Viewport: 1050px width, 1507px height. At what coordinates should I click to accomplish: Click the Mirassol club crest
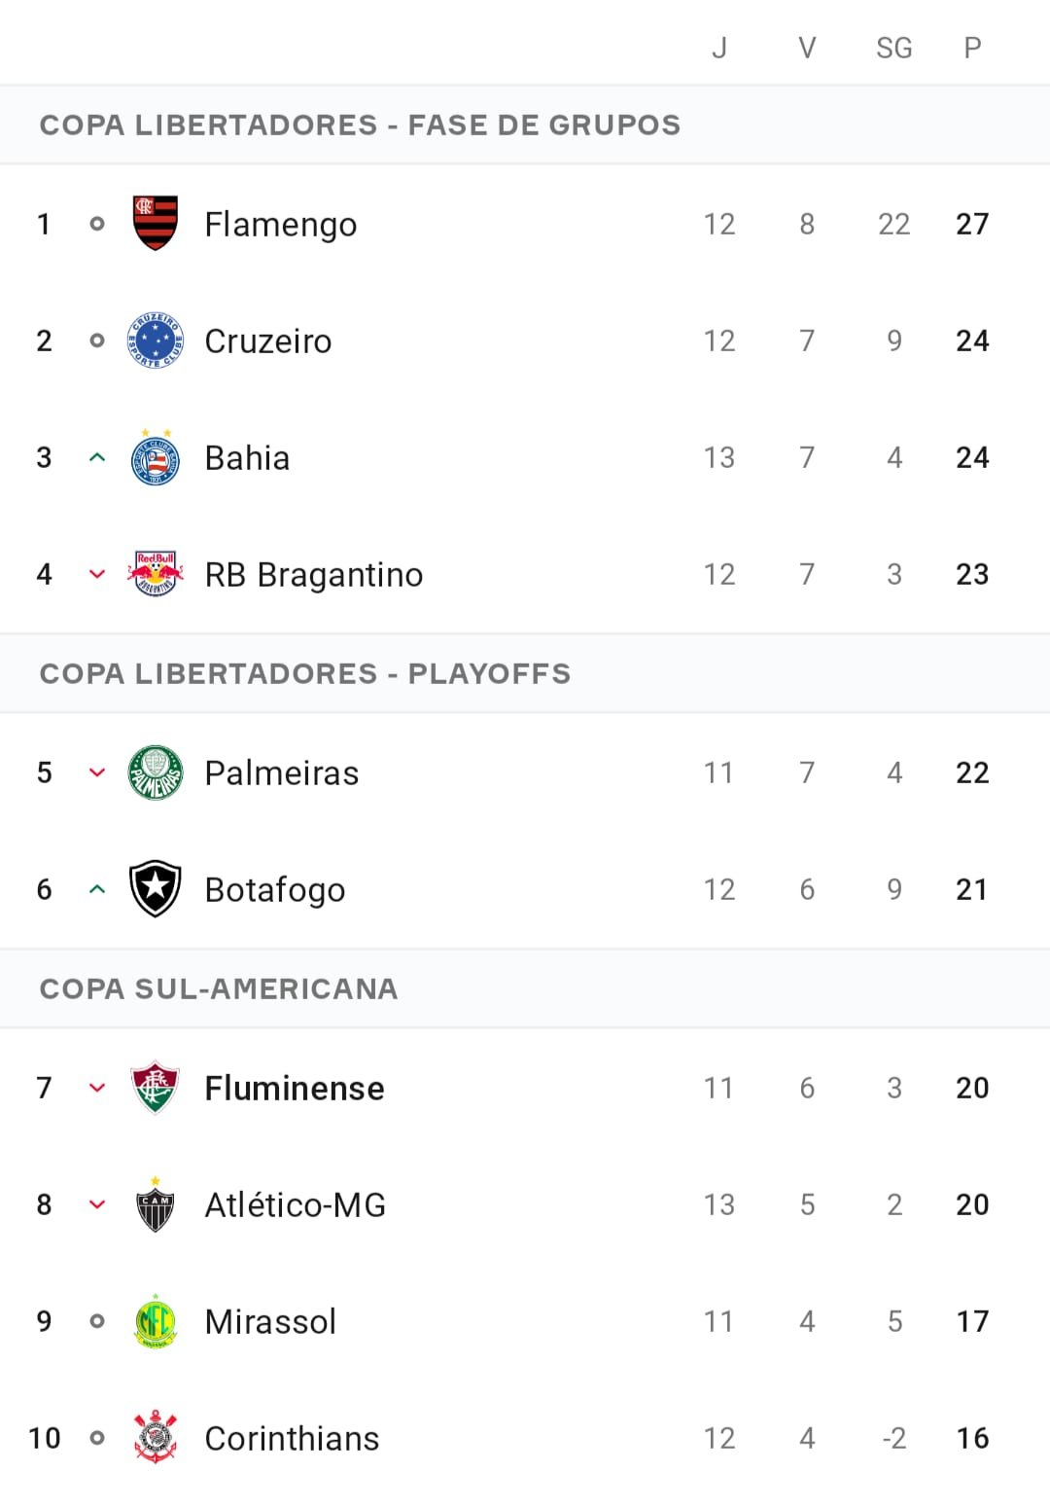tap(156, 1321)
